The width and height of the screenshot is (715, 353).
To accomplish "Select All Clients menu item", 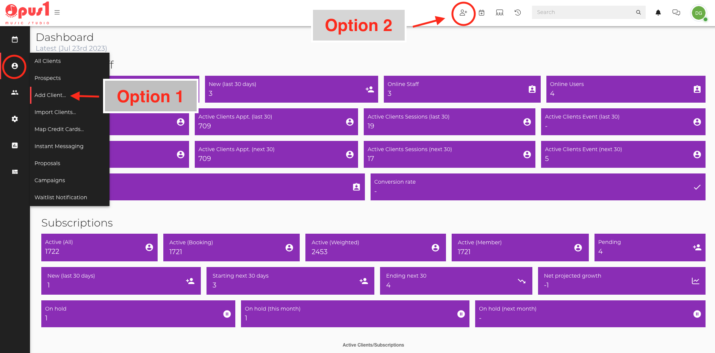I will (70, 61).
